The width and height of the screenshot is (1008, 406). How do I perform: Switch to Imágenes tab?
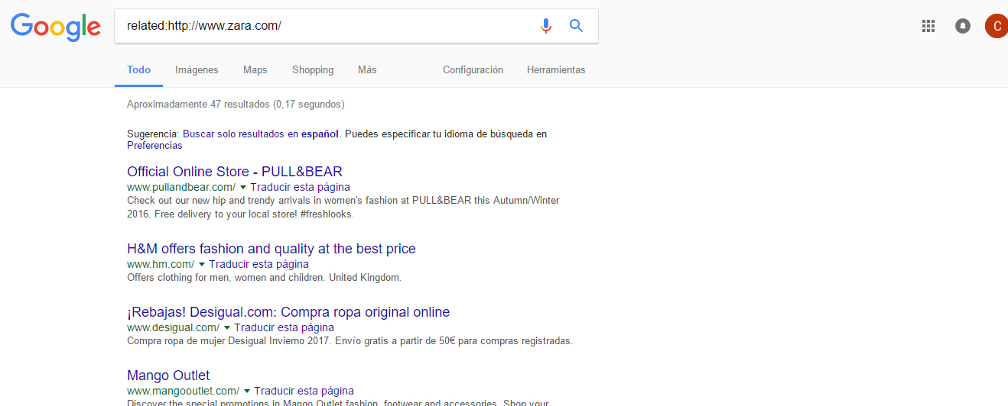click(197, 69)
